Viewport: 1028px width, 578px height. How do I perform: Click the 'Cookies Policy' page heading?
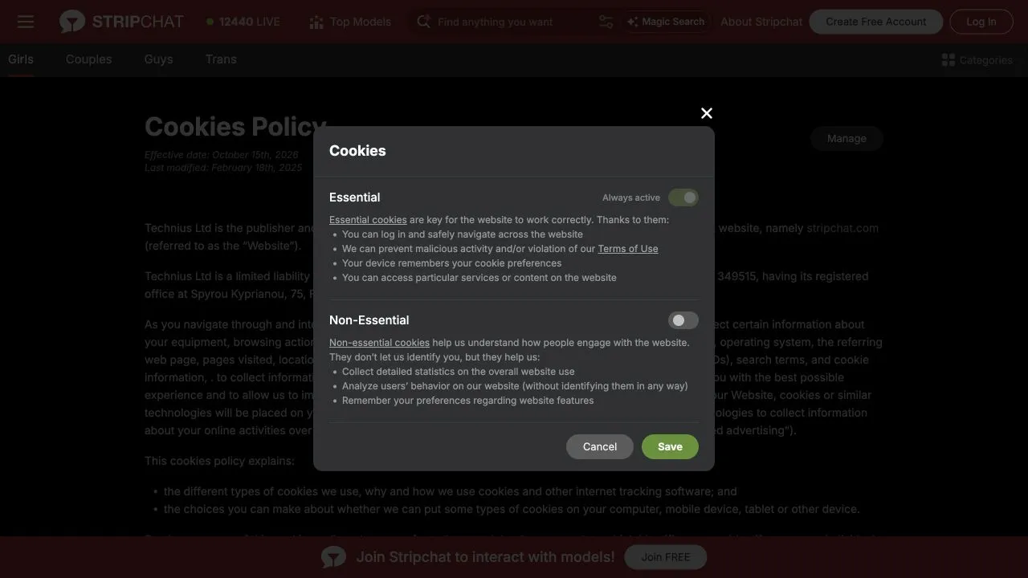(235, 127)
